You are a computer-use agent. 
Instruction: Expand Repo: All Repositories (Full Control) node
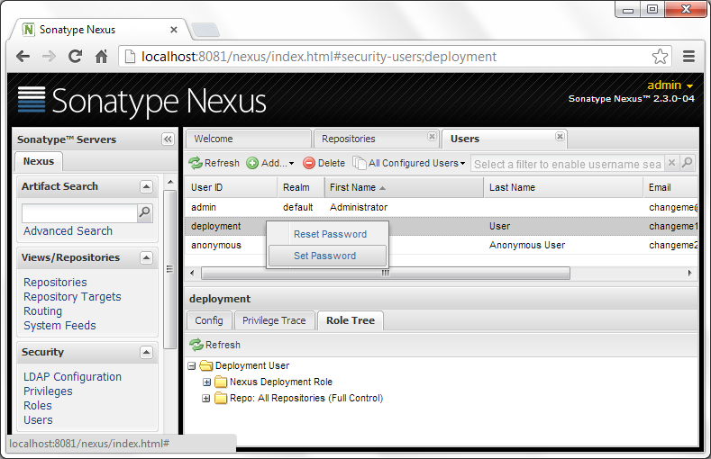[x=206, y=399]
